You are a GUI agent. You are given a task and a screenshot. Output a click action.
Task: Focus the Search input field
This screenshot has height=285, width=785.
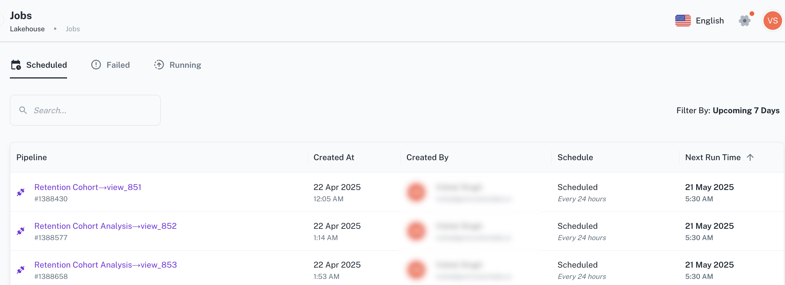pyautogui.click(x=85, y=110)
